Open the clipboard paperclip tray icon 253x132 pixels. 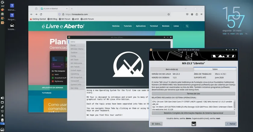(x=2, y=107)
